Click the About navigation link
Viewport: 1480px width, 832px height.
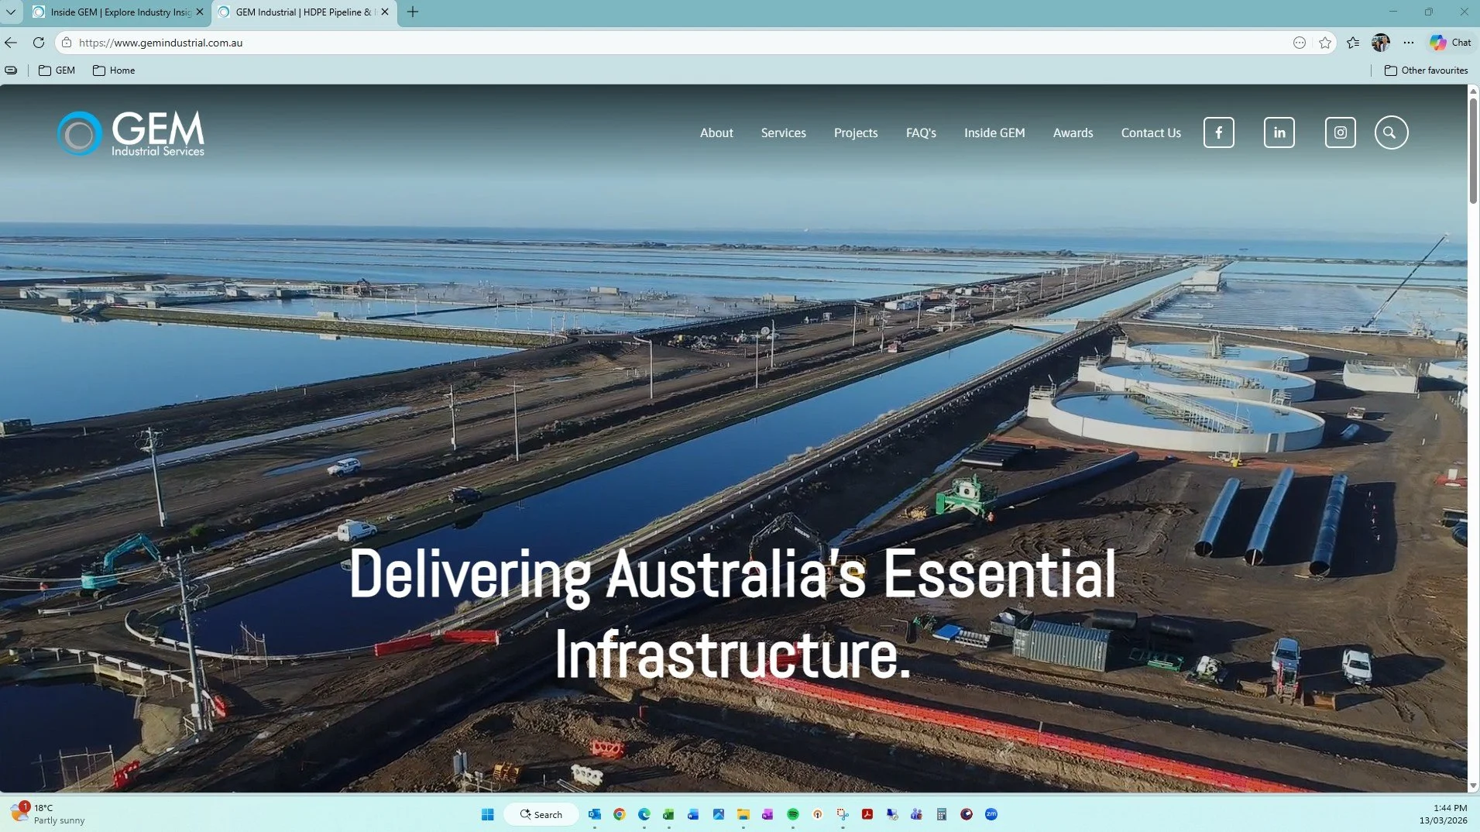(x=716, y=132)
